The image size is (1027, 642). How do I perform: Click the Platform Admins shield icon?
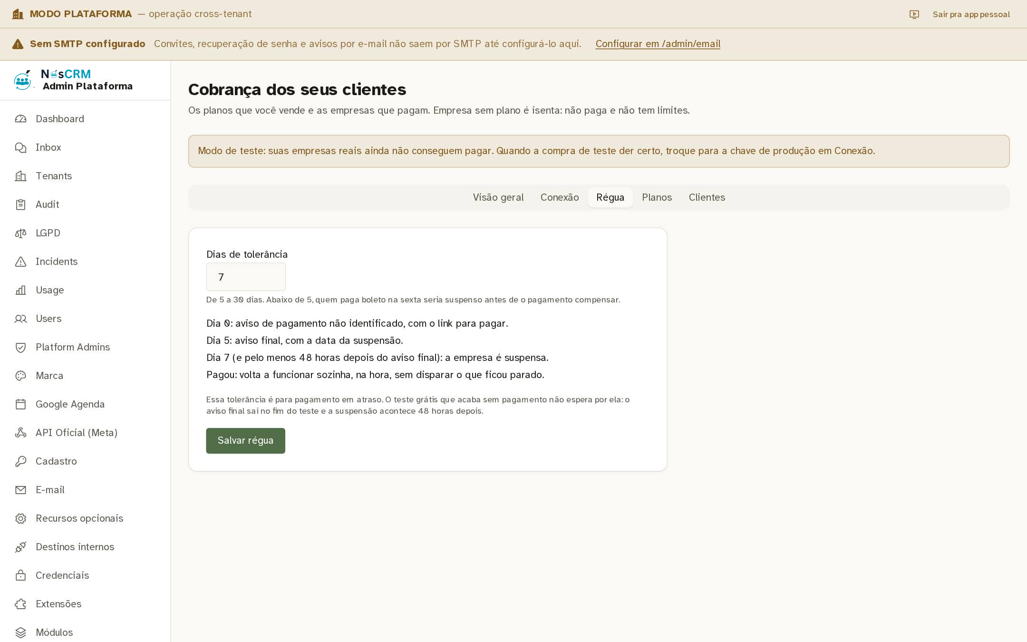click(x=20, y=347)
